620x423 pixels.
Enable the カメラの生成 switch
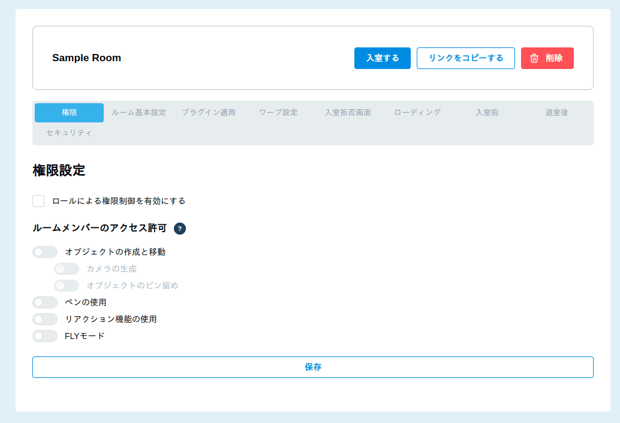point(67,269)
